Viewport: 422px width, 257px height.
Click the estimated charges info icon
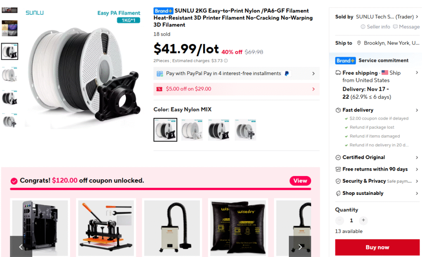(x=226, y=61)
